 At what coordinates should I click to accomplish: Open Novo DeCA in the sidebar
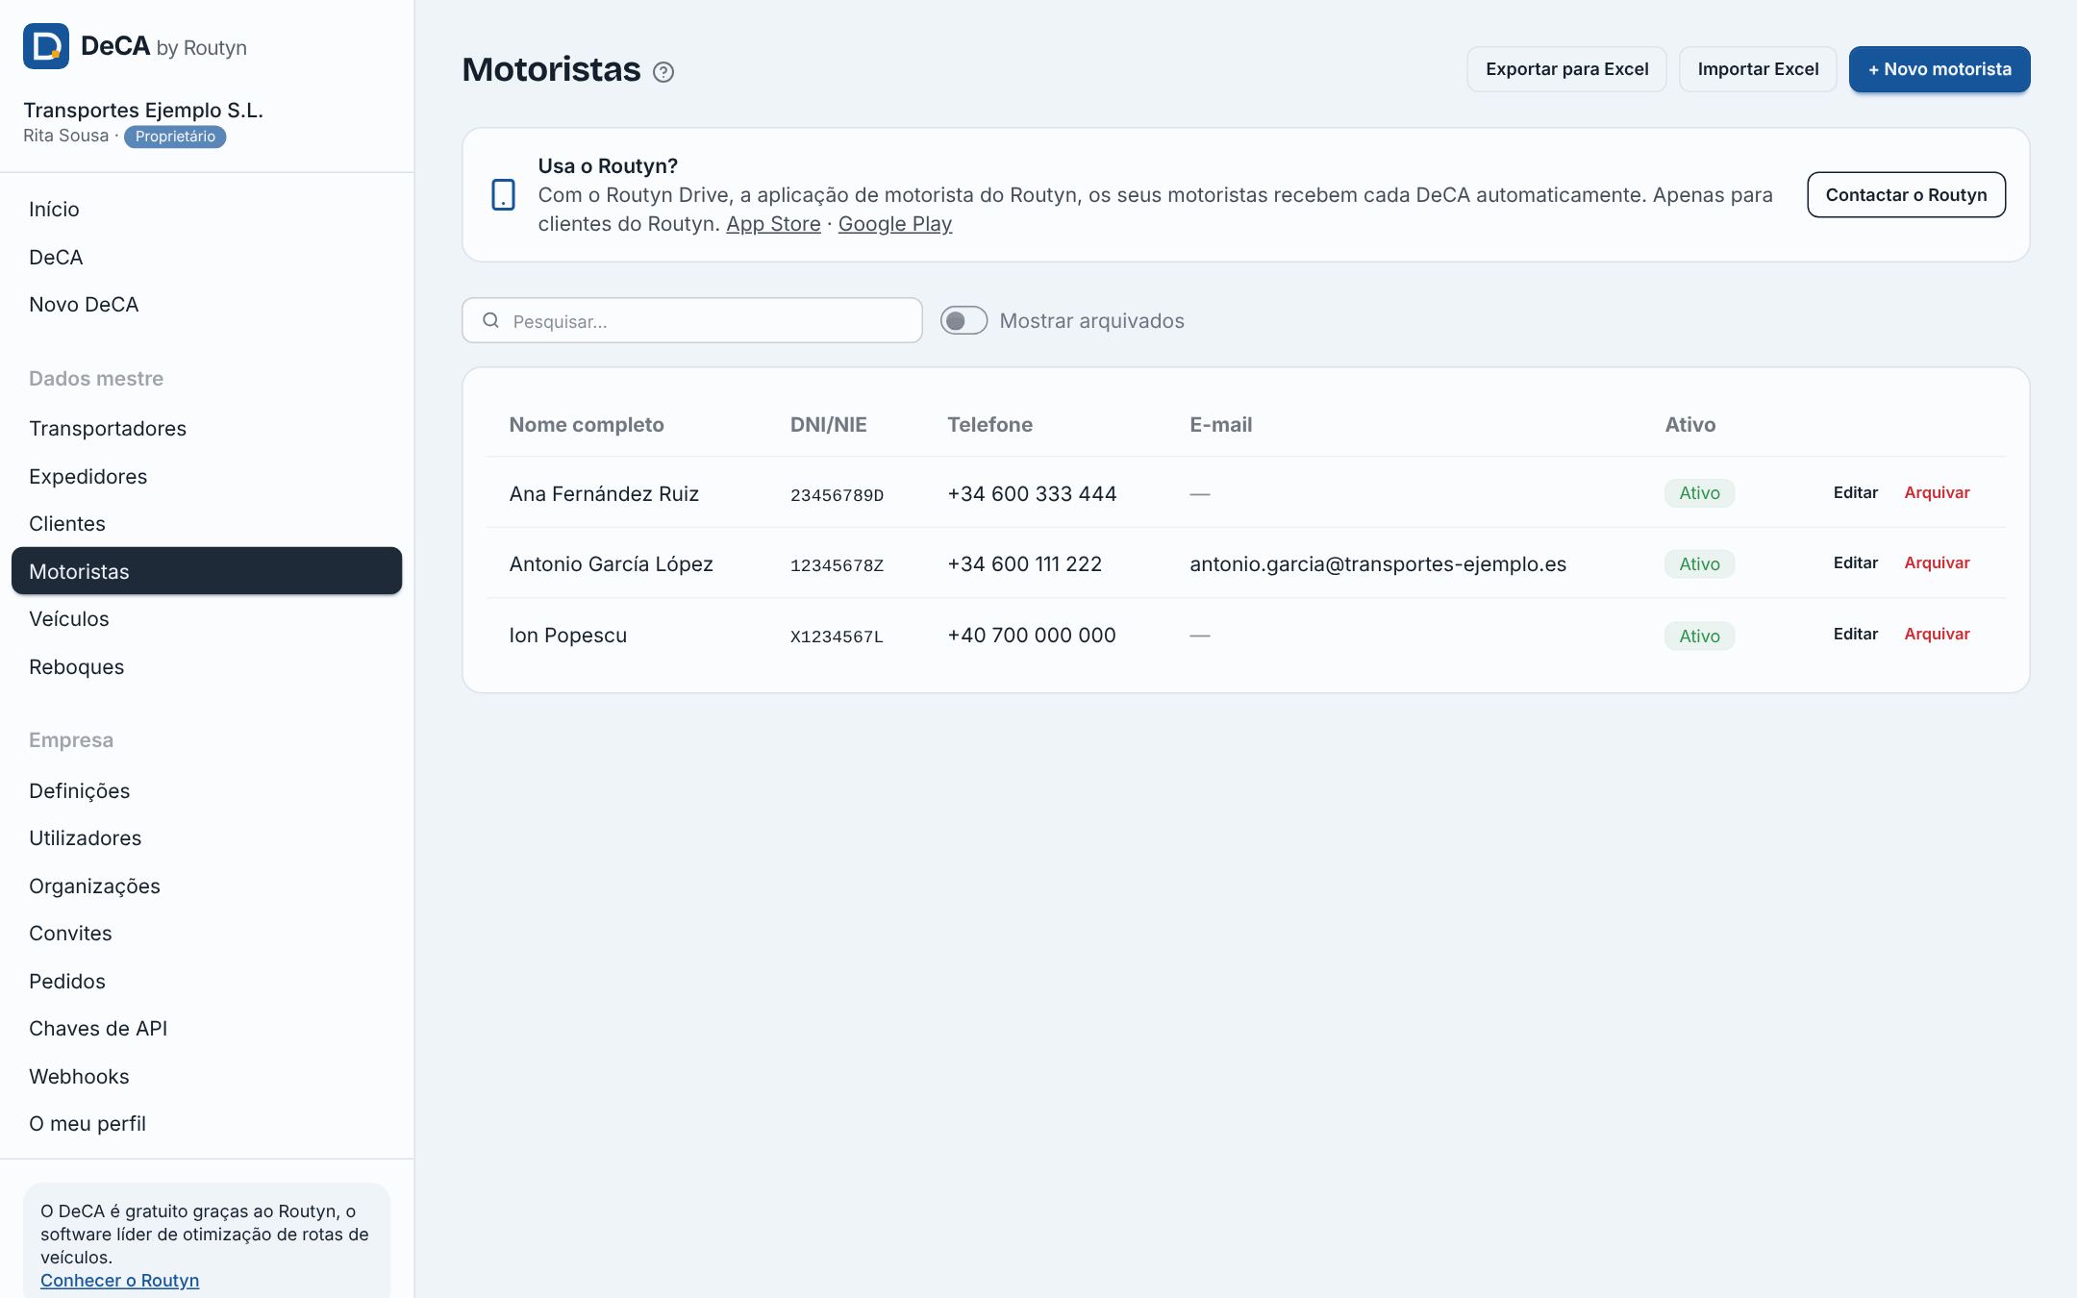207,305
